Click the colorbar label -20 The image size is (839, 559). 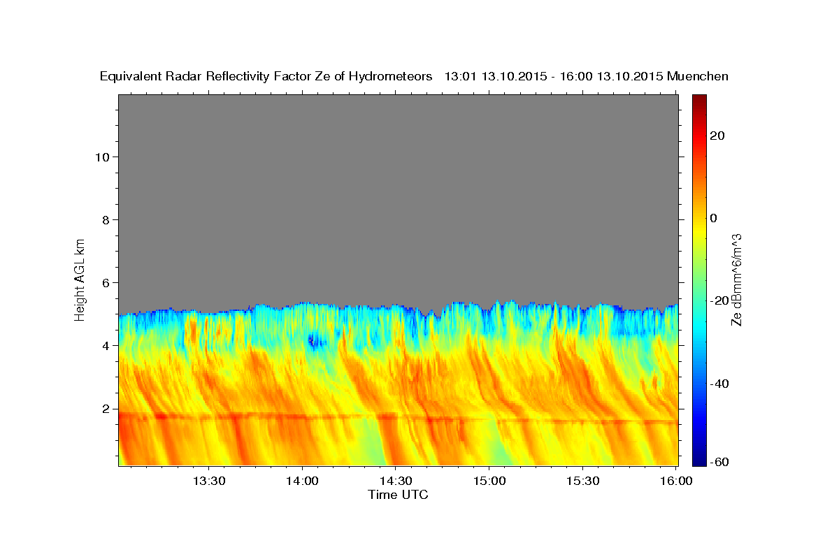click(719, 301)
